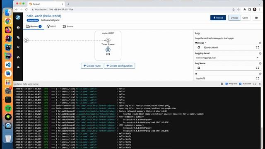Open Finder from the dock
The width and height of the screenshot is (265, 149).
pyautogui.click(x=8, y=12)
